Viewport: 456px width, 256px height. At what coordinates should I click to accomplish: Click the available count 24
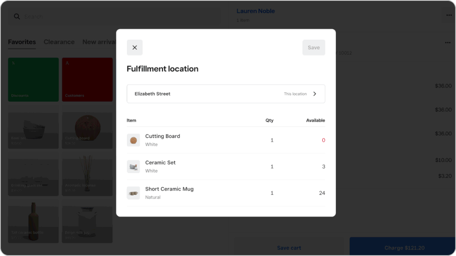[x=322, y=193]
